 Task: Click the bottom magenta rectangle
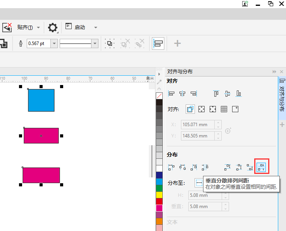(41, 175)
